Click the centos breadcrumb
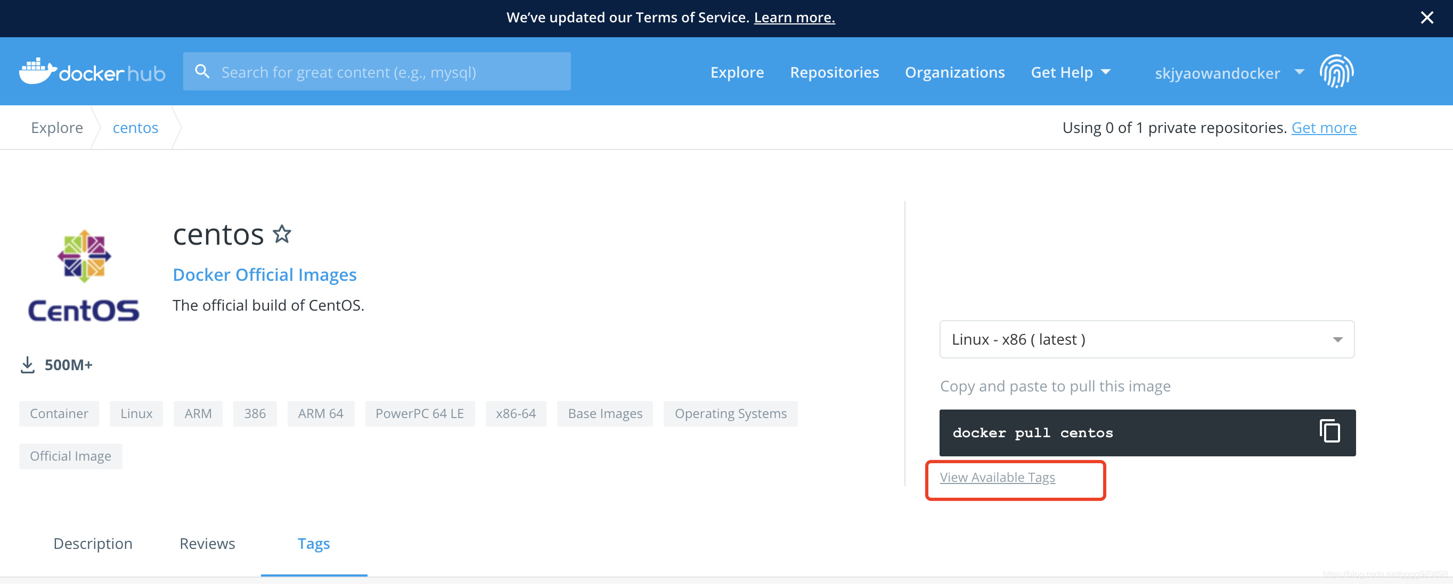Image resolution: width=1453 pixels, height=584 pixels. [135, 128]
